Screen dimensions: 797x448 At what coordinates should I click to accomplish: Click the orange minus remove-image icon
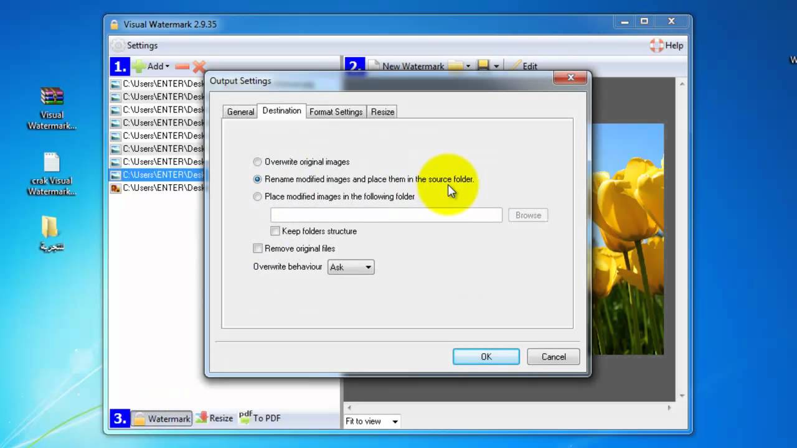tap(182, 66)
